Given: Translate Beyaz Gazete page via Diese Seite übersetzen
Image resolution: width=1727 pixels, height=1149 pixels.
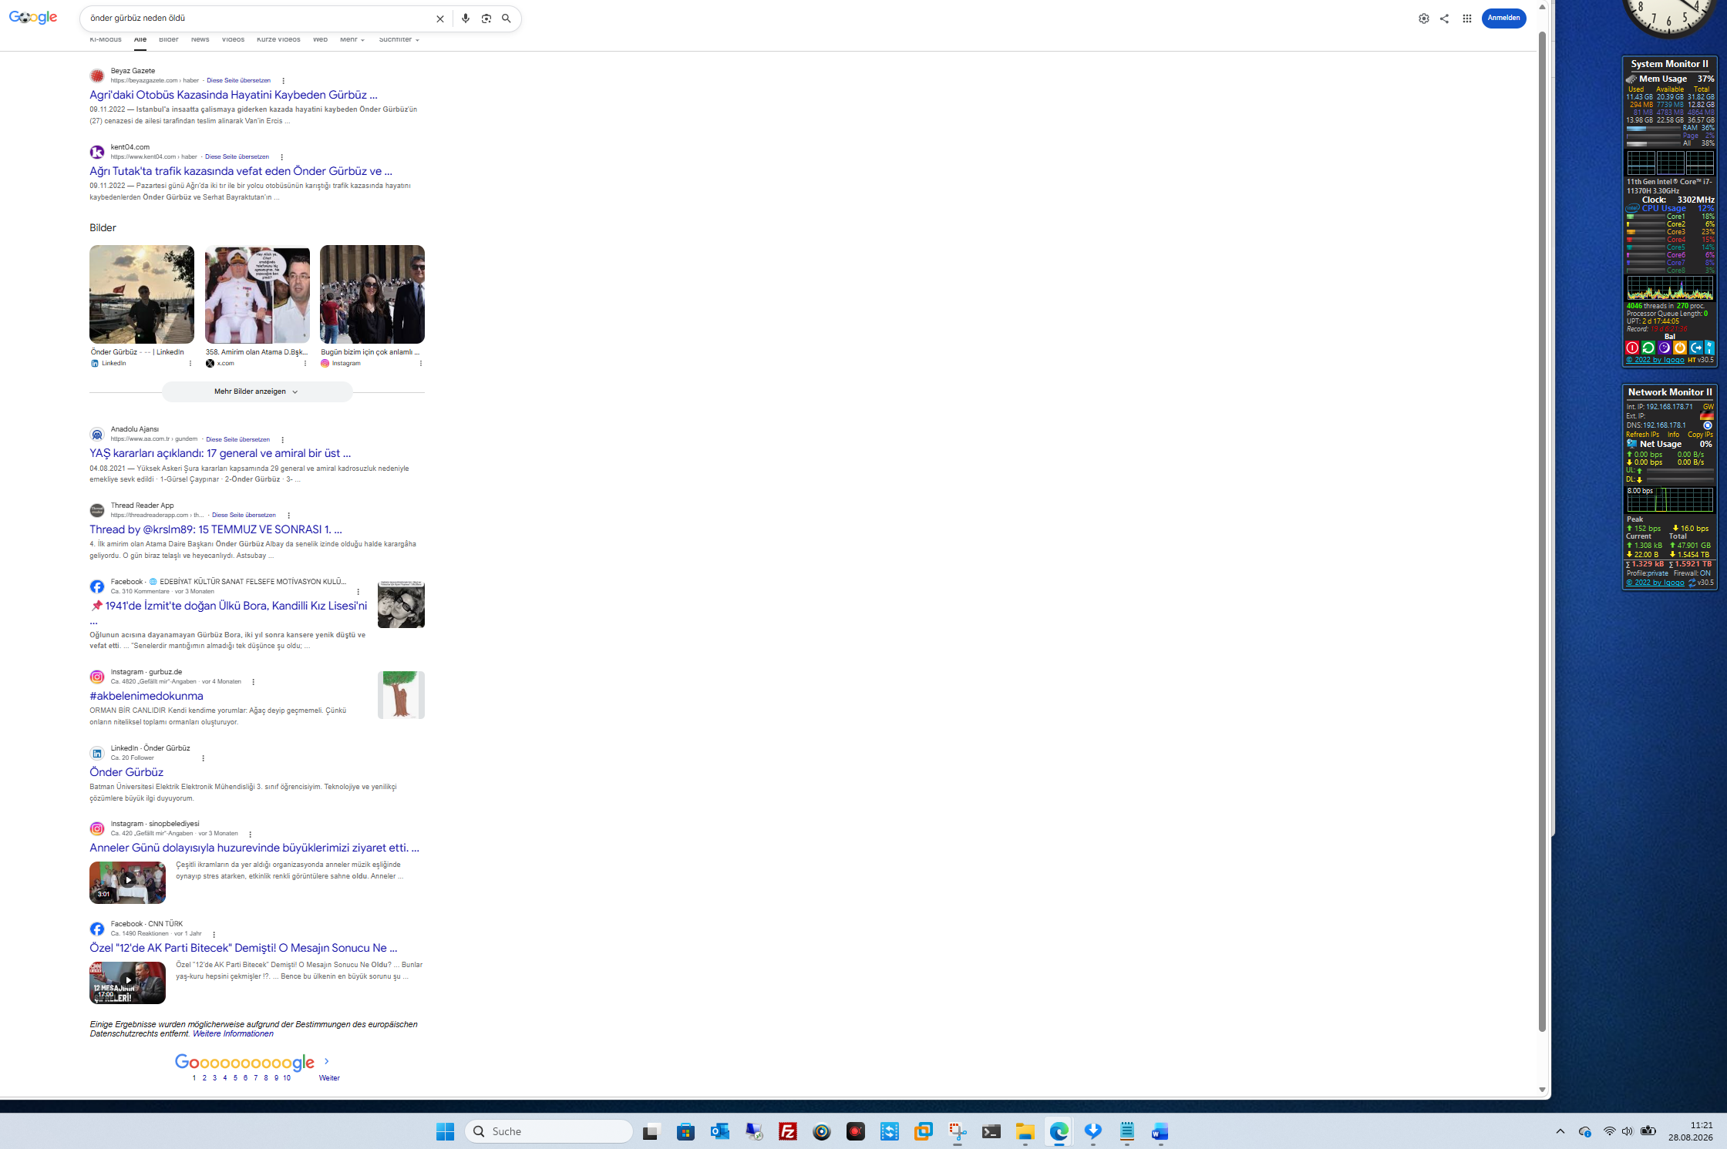Looking at the screenshot, I should tap(238, 80).
